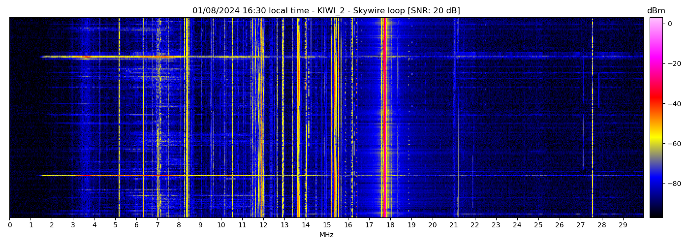Click the MHz x-axis label
The height and width of the screenshot is (246, 689).
point(326,235)
